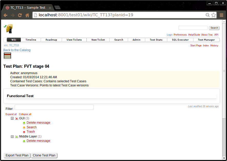The height and width of the screenshot is (161, 227).
Task: Click the Trac project logo icon
Action: coord(9,29)
